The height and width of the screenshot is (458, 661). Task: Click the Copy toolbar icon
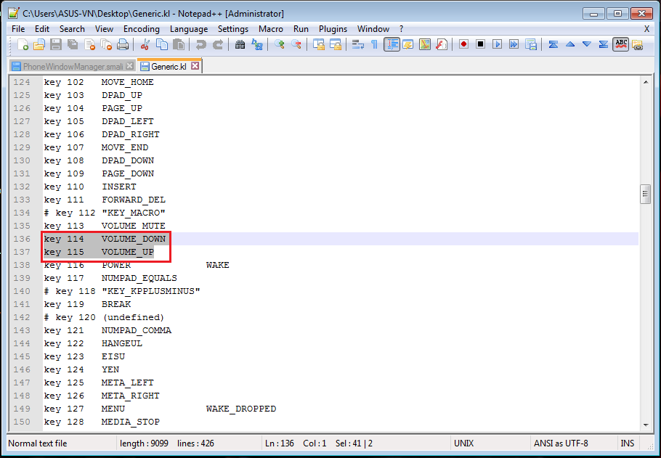coord(162,44)
